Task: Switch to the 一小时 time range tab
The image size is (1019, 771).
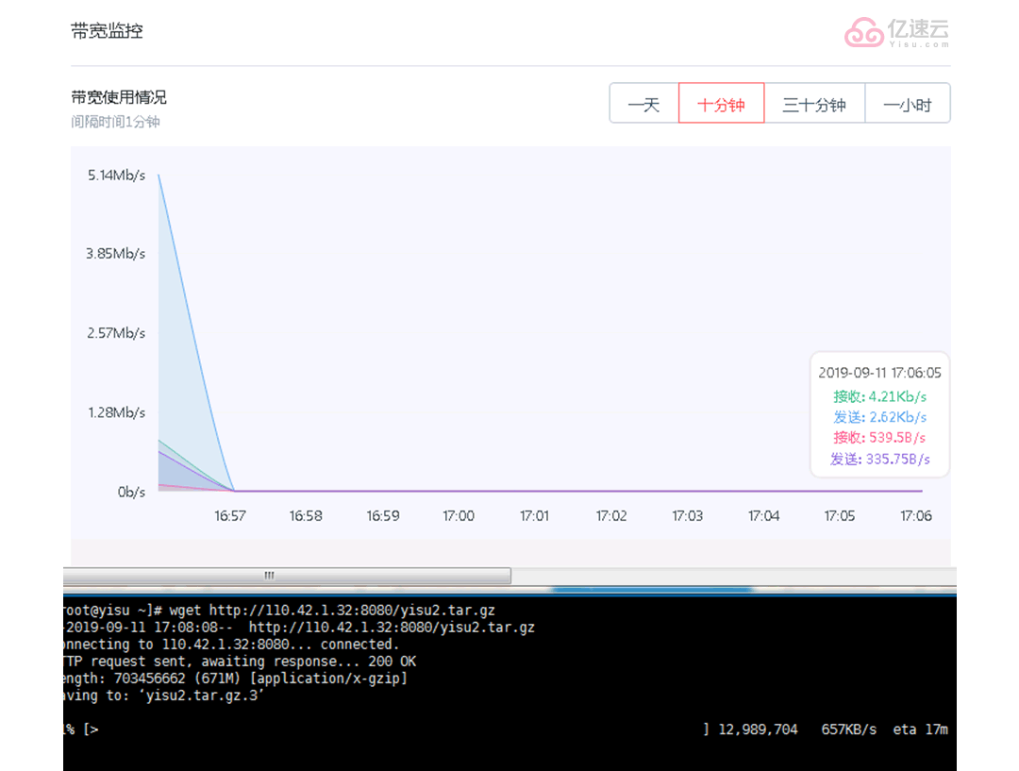Action: 908,103
